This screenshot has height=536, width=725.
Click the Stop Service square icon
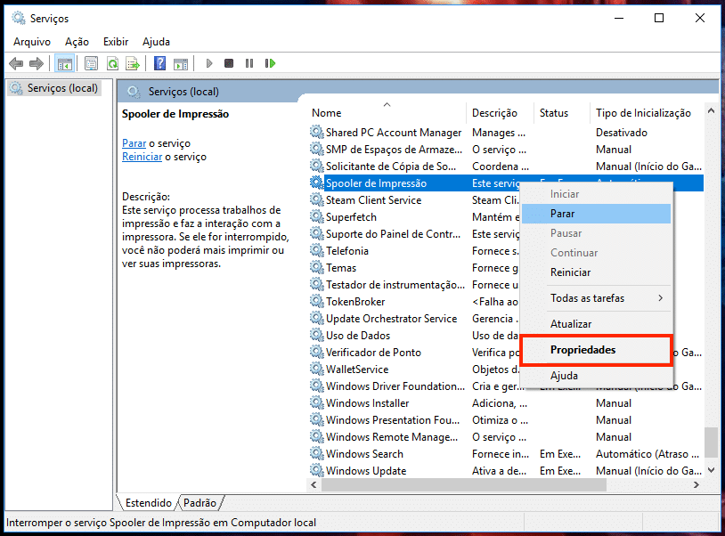[229, 63]
